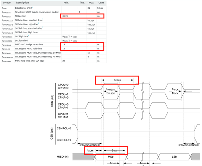This screenshot has width=202, height=166.
Task: Click the tWHSCK label in the diagram
Action: [x=111, y=89]
